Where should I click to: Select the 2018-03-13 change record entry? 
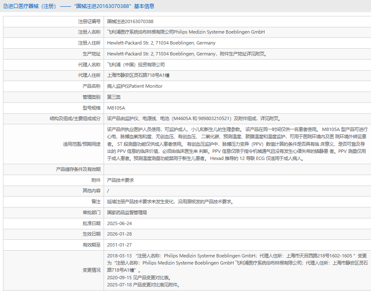pyautogui.click(x=238, y=263)
